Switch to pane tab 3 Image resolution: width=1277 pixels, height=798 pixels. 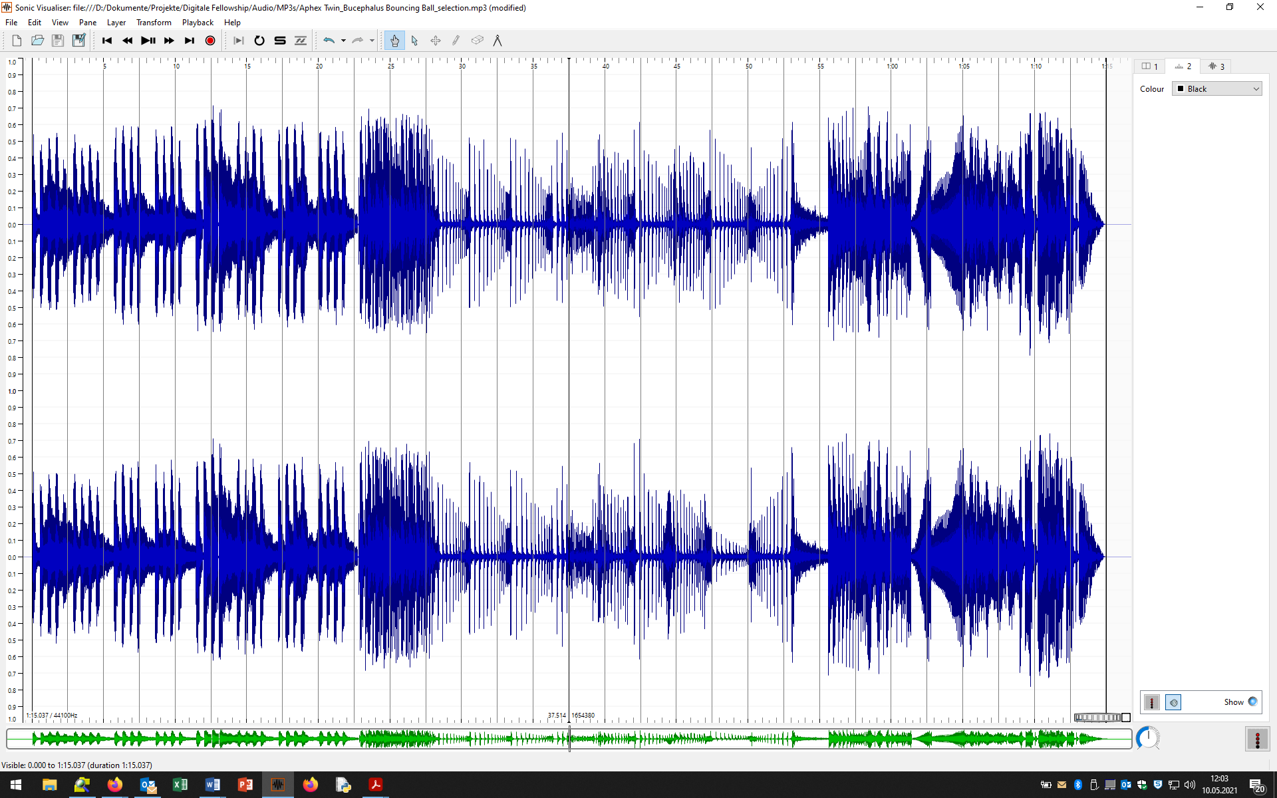pos(1217,66)
